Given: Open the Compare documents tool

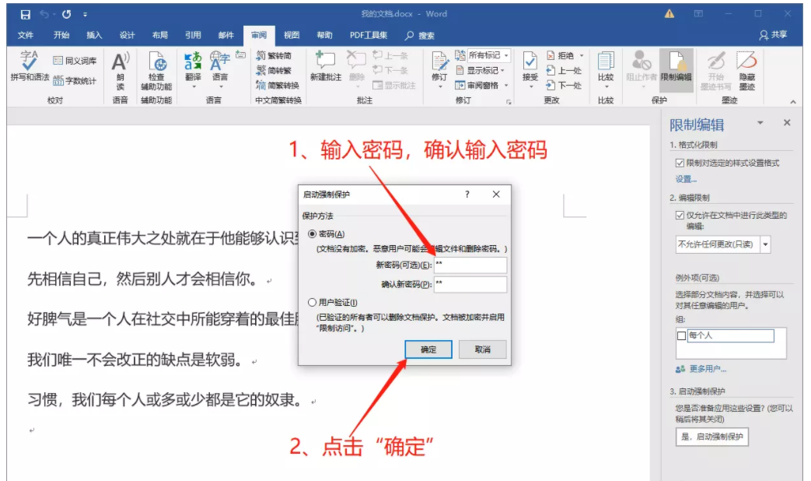Looking at the screenshot, I should (x=606, y=70).
